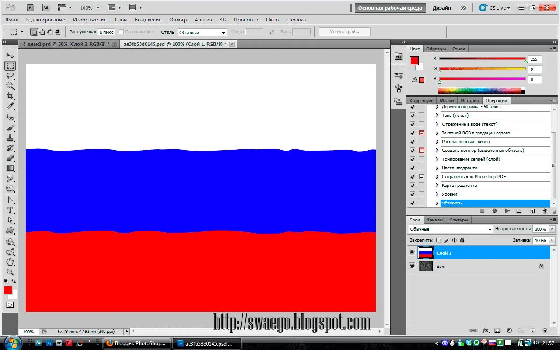Lock all layer attributes (padlock icon)

click(462, 240)
